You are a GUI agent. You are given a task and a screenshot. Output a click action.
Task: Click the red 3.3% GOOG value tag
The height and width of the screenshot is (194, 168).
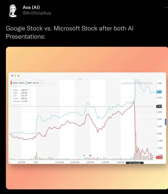pyautogui.click(x=159, y=157)
